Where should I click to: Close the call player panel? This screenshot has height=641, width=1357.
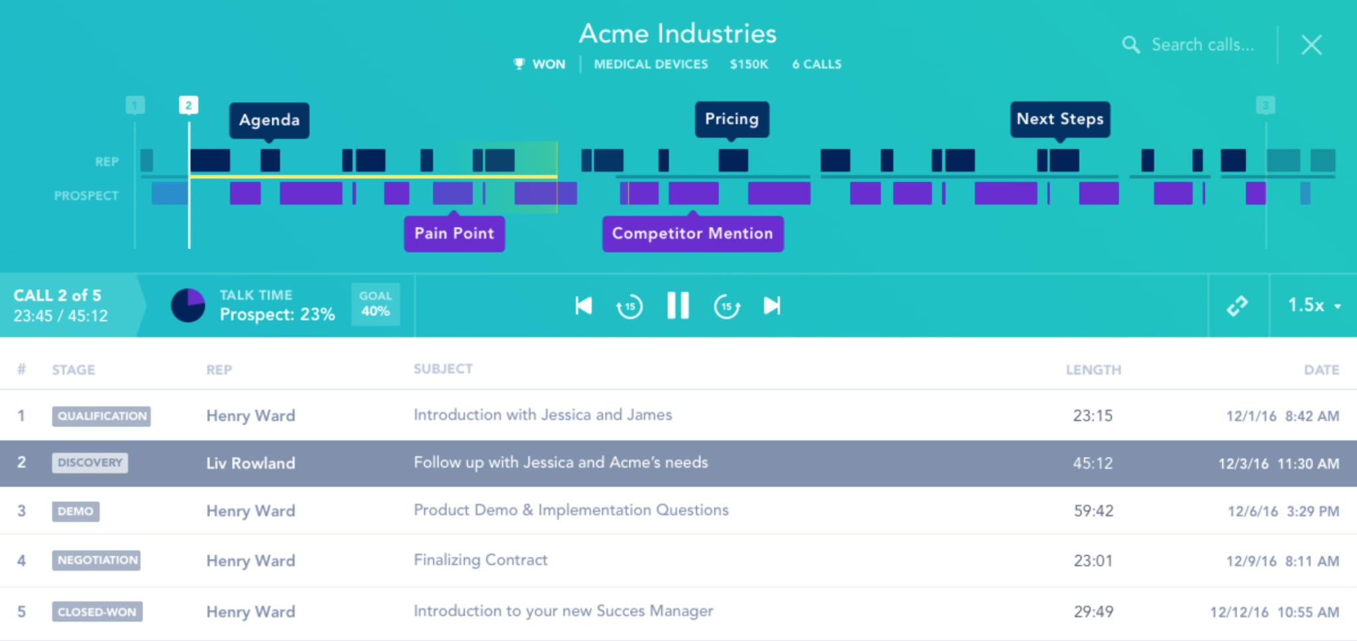coord(1311,45)
